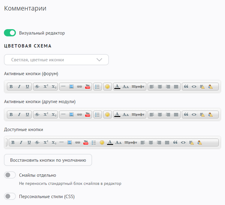This screenshot has height=205, width=225.
Task: Click YouTube icon in forum active buttons toolbar
Action: (x=88, y=87)
